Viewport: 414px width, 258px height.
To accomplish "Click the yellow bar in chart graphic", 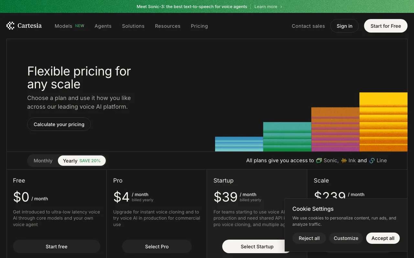I will (383, 122).
